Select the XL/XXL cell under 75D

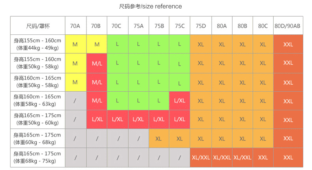click(201, 157)
